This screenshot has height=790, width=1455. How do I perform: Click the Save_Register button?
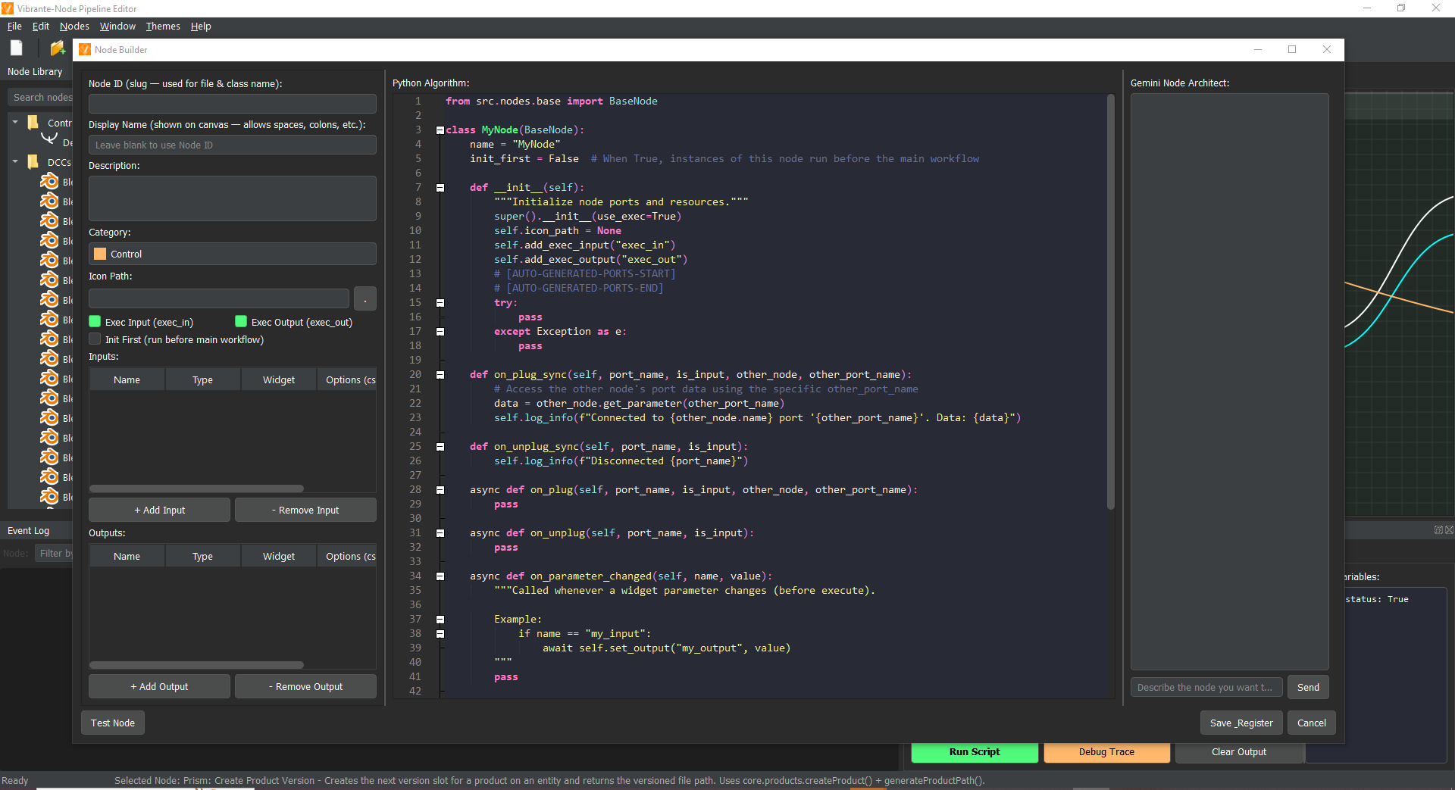[x=1241, y=723]
